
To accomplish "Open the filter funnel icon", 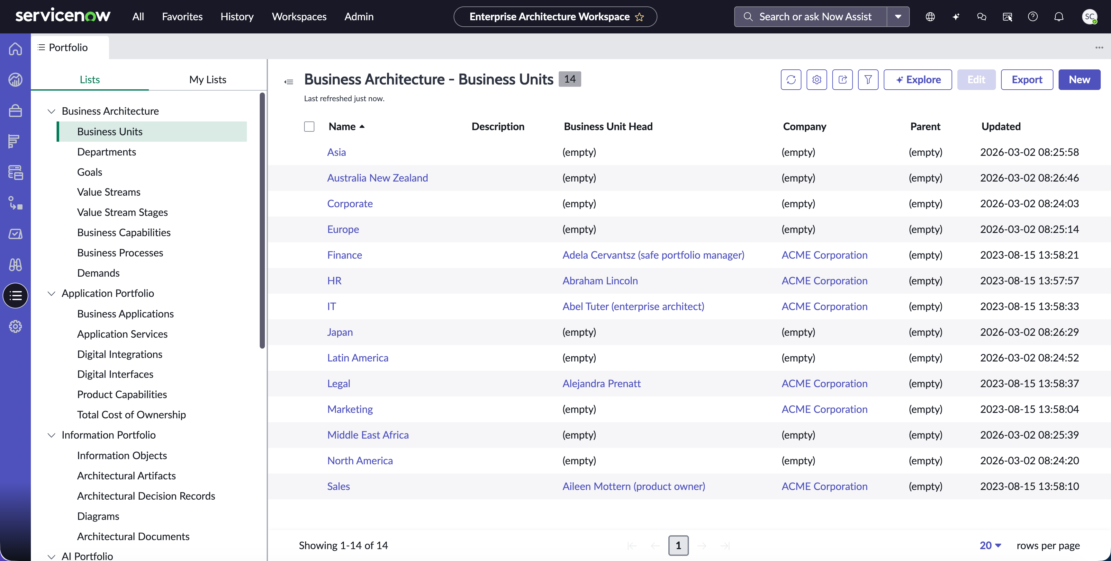I will click(x=868, y=80).
